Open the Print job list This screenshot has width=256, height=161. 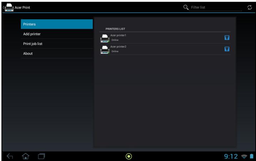coord(57,44)
